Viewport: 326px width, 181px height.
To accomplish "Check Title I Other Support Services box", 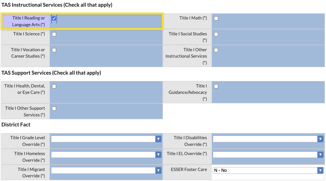I will click(x=54, y=109).
